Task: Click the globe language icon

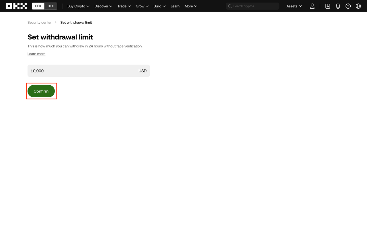Action: pyautogui.click(x=358, y=6)
